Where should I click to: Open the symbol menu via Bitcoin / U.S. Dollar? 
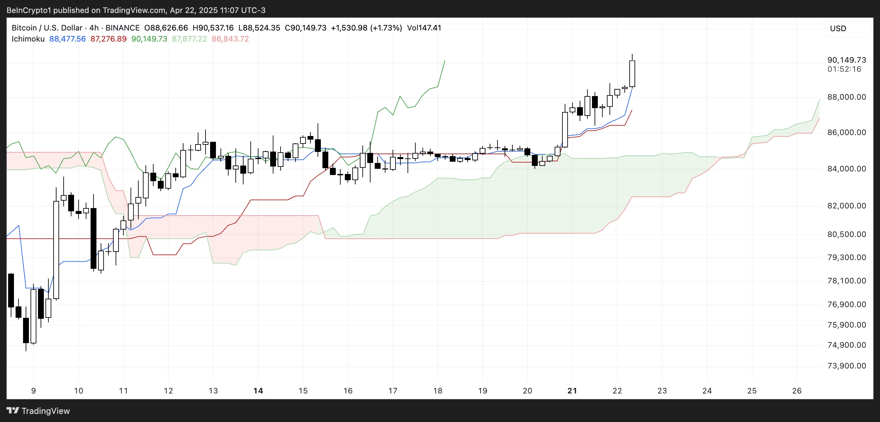pos(46,28)
